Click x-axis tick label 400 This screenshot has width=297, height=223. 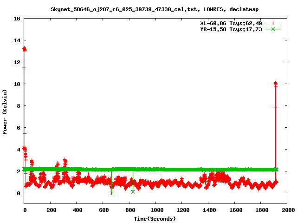point(77,210)
